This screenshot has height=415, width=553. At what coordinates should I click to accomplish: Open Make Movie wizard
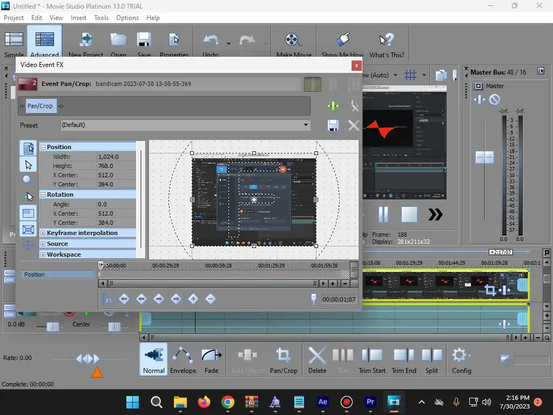coord(294,43)
